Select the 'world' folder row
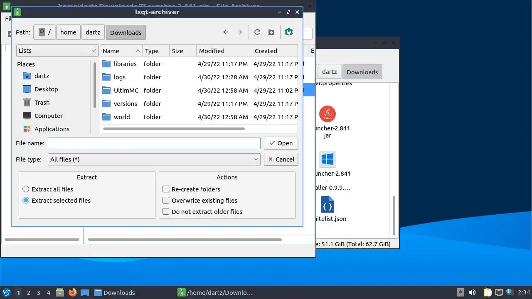 tap(199, 117)
